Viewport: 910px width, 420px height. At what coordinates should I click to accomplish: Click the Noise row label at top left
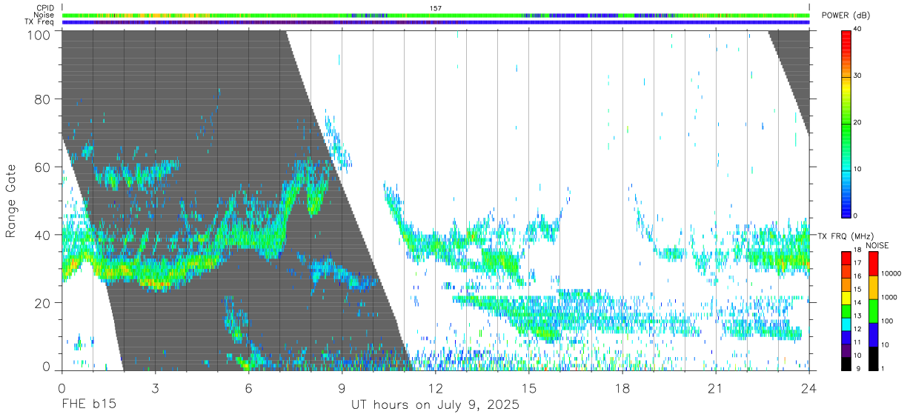(x=44, y=15)
